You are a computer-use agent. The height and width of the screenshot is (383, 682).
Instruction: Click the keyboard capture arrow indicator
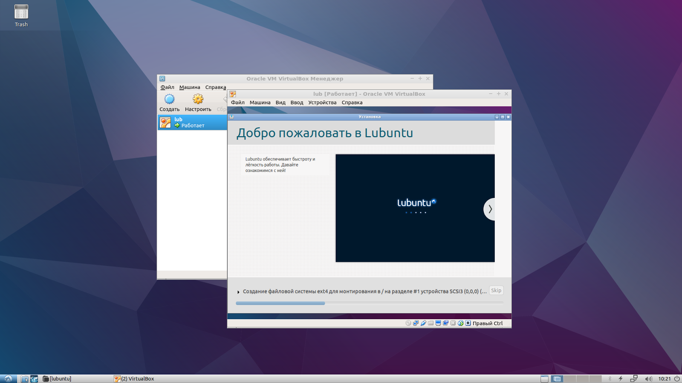(468, 323)
